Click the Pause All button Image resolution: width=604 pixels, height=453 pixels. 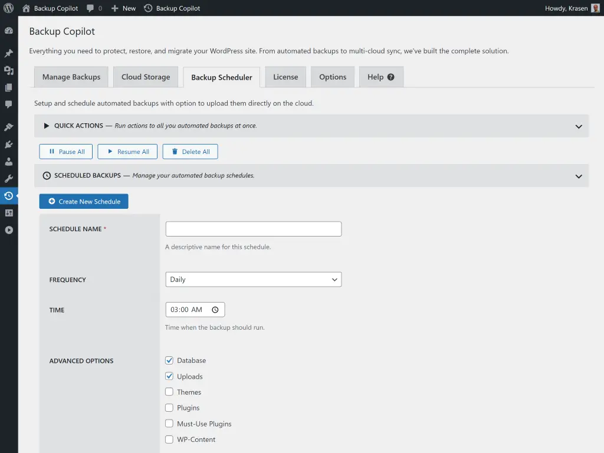click(65, 152)
